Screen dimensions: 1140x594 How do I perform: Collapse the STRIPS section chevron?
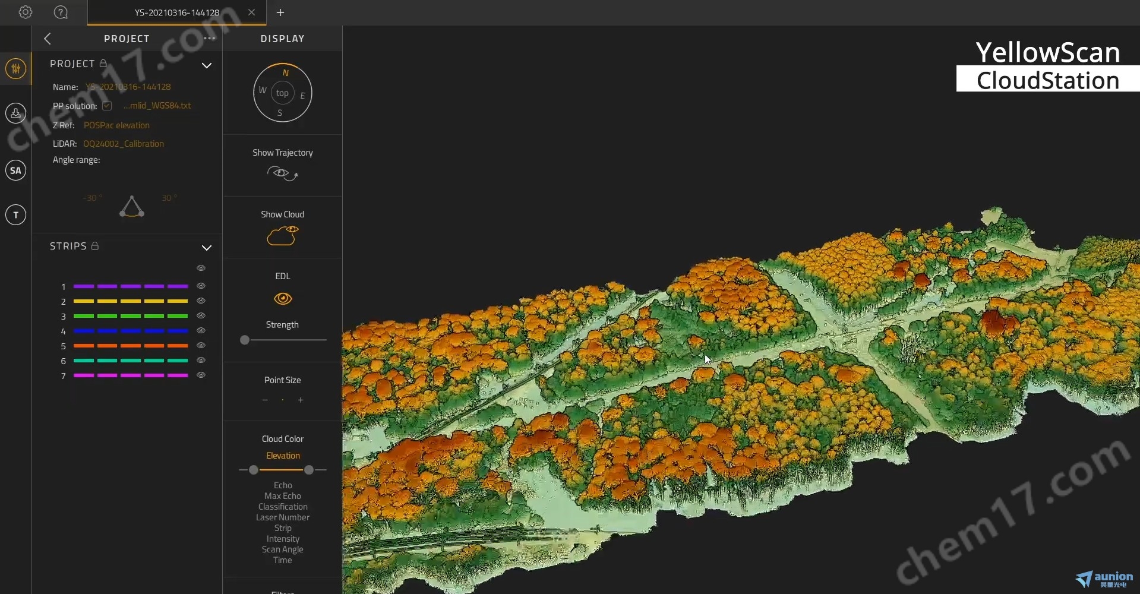(207, 248)
